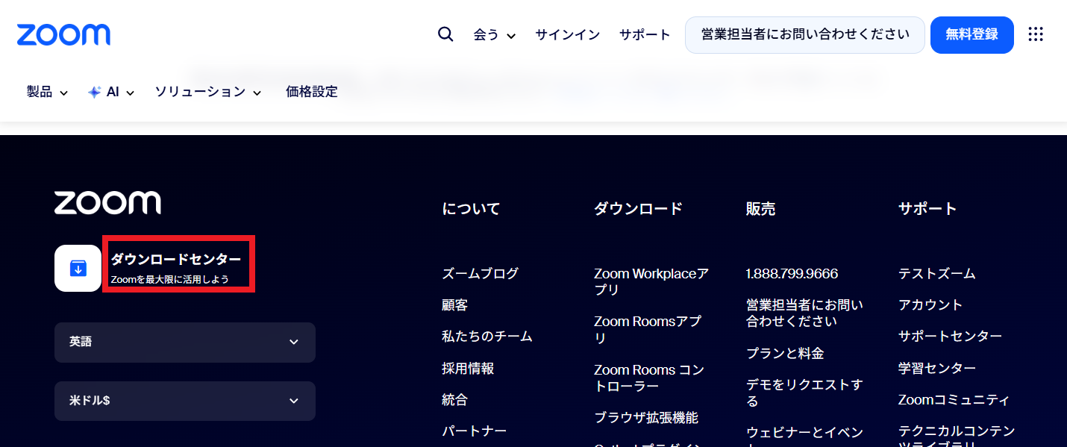Open the ダウンロードセンター link
Screen dimensions: 1067x447
[x=176, y=260]
